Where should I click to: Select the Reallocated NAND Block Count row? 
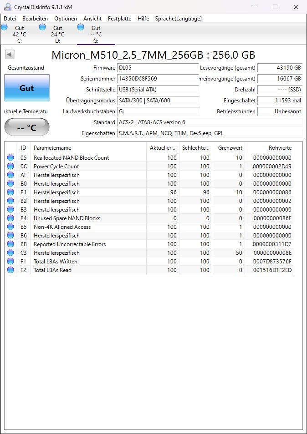[x=149, y=158]
